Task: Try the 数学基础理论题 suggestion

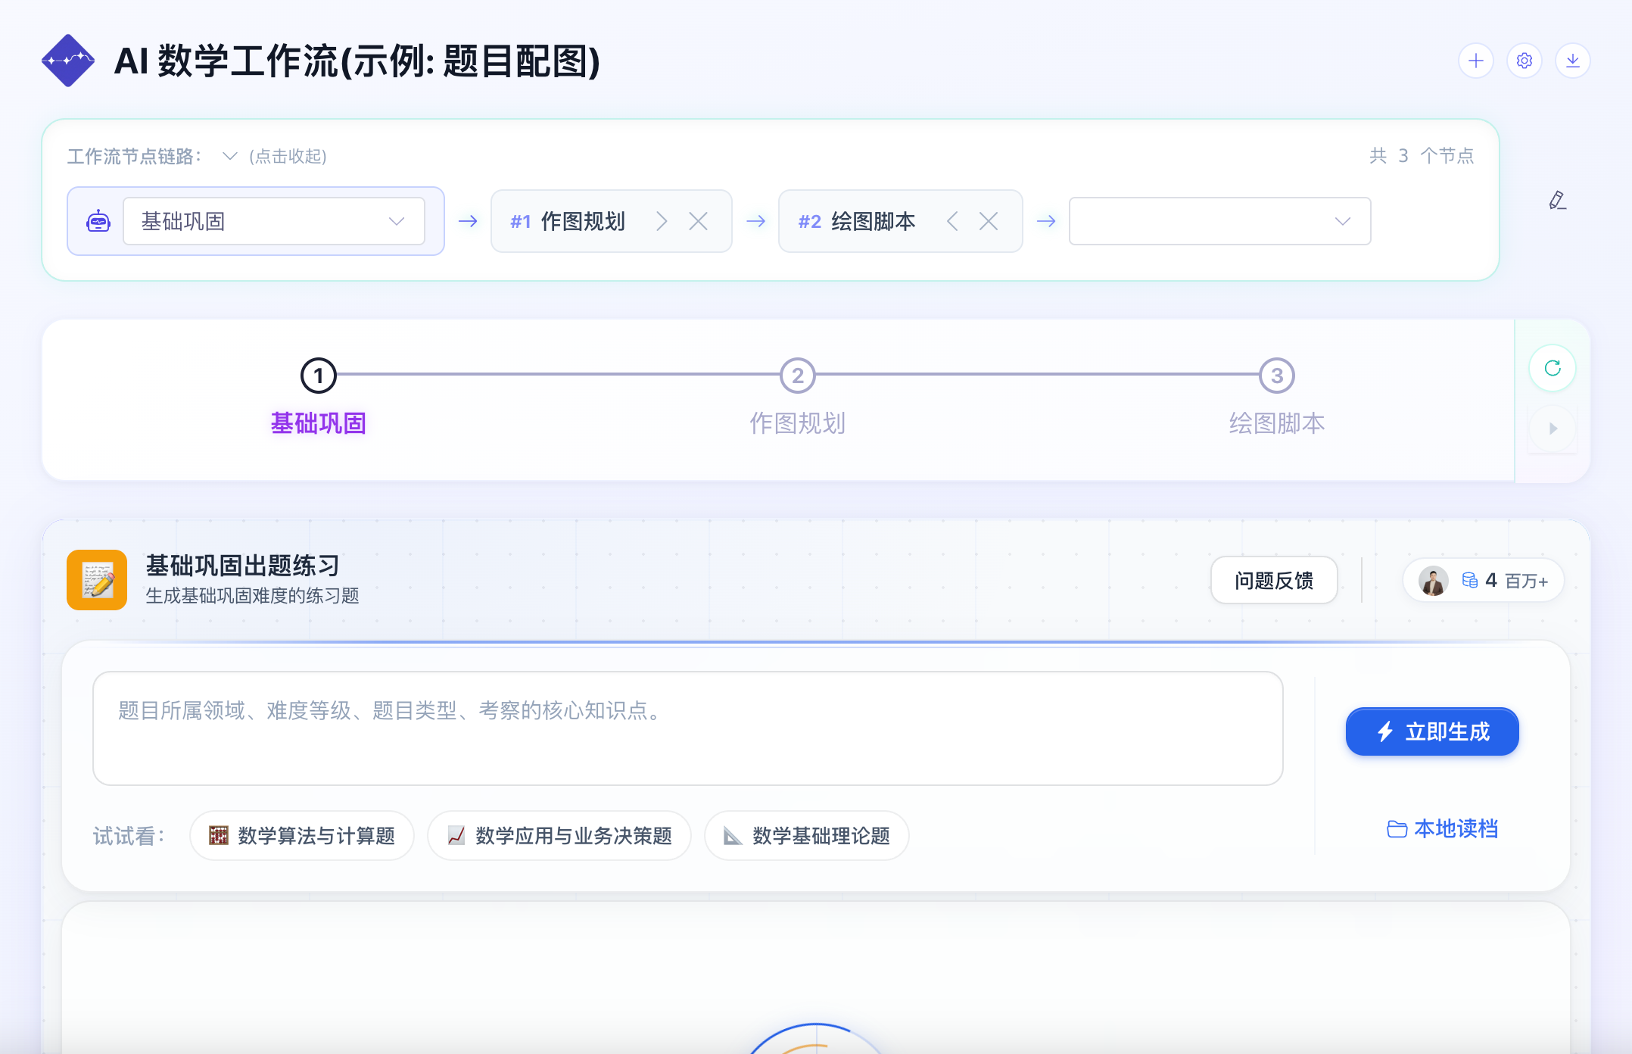Action: [x=807, y=836]
